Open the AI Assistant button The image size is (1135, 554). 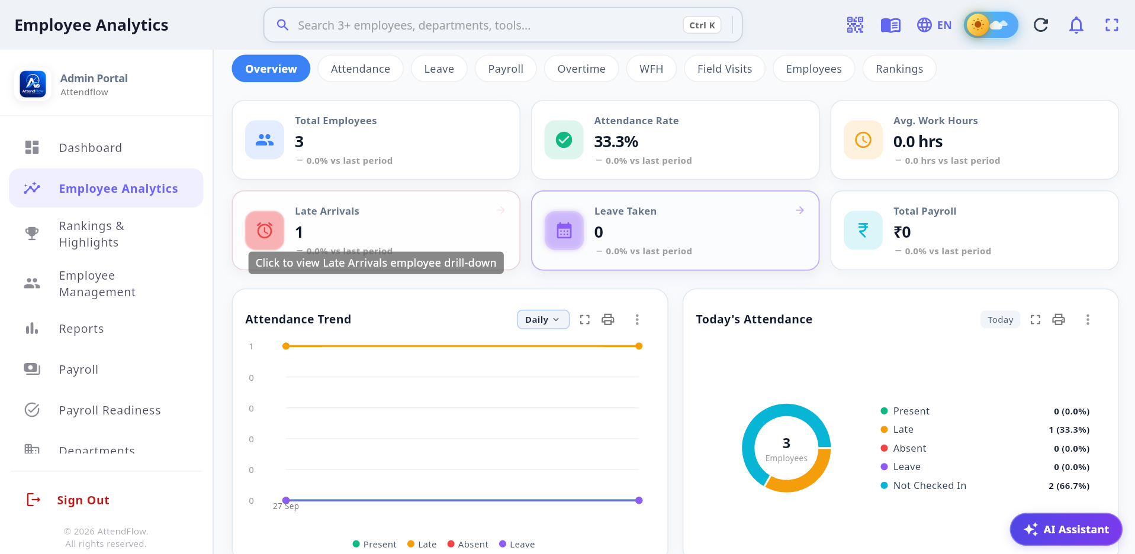[x=1066, y=529]
